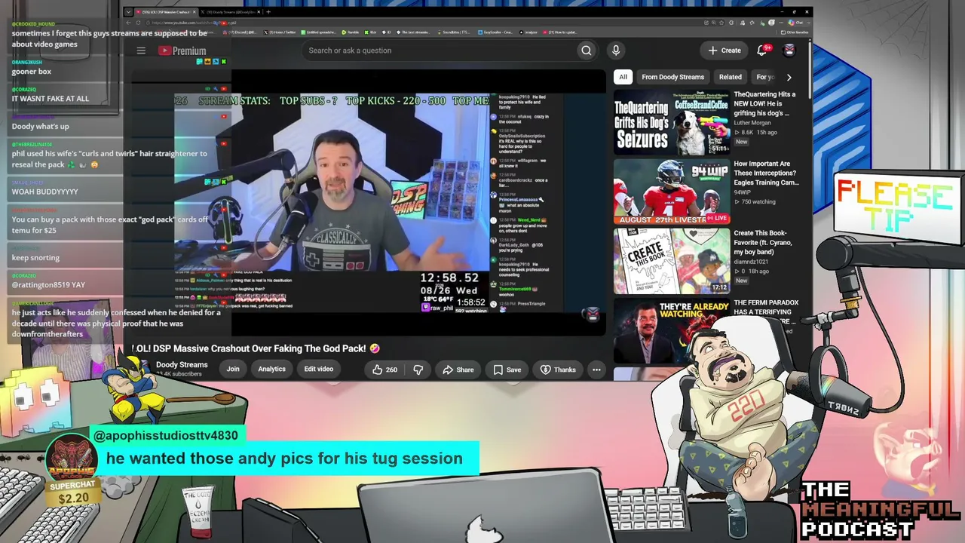Screen dimensions: 965x543
Task: Open the Discord bookmark
Action: pos(240,32)
